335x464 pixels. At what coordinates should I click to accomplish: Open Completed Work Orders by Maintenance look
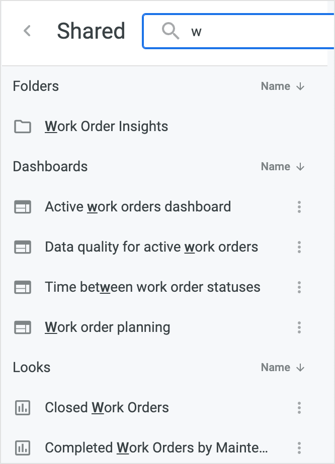pyautogui.click(x=156, y=448)
